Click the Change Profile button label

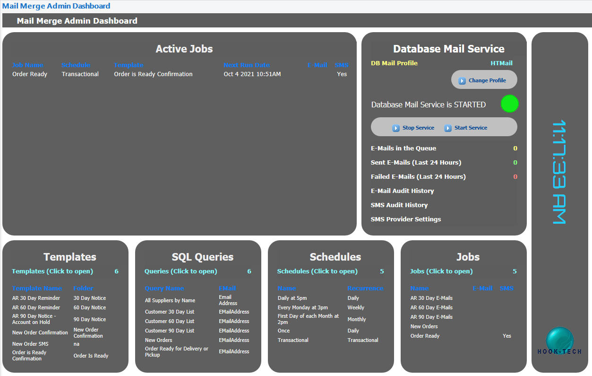pyautogui.click(x=487, y=80)
